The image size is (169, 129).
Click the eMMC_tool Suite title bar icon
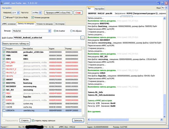click(3, 3)
